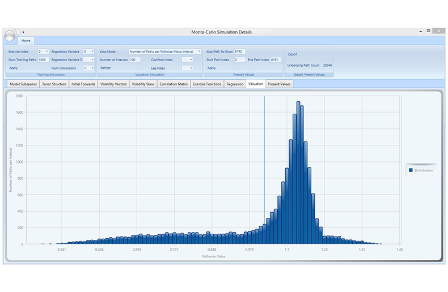Open the quick access toolbar customize arrow
Image resolution: width=448 pixels, height=292 pixels.
click(23, 32)
